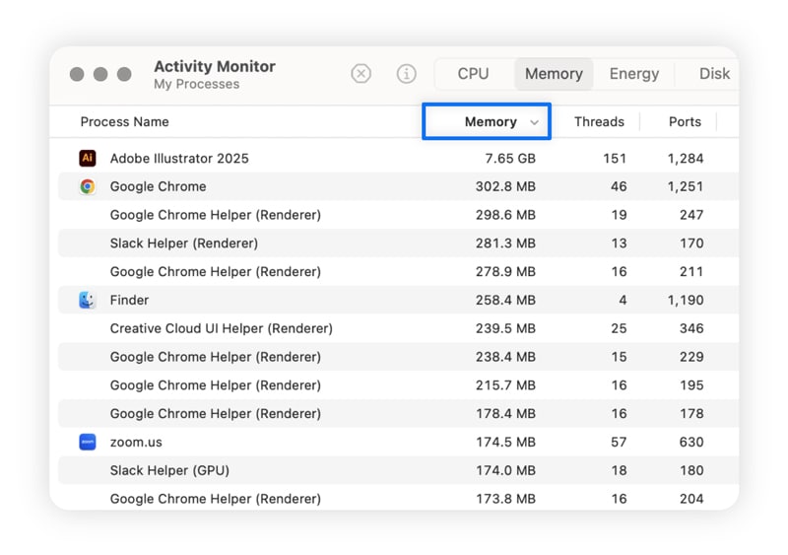The image size is (788, 555).
Task: Click the 1,251 ports value
Action: [x=686, y=186]
